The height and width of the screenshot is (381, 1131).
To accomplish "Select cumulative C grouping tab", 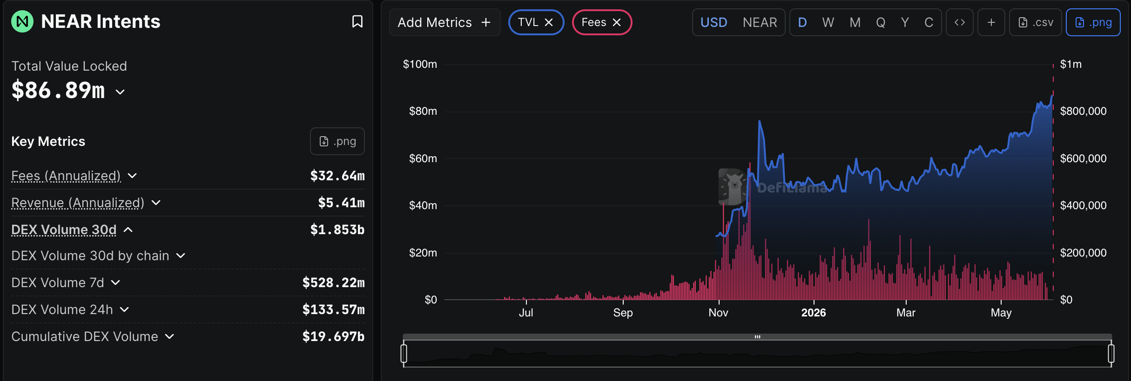I will tap(929, 22).
